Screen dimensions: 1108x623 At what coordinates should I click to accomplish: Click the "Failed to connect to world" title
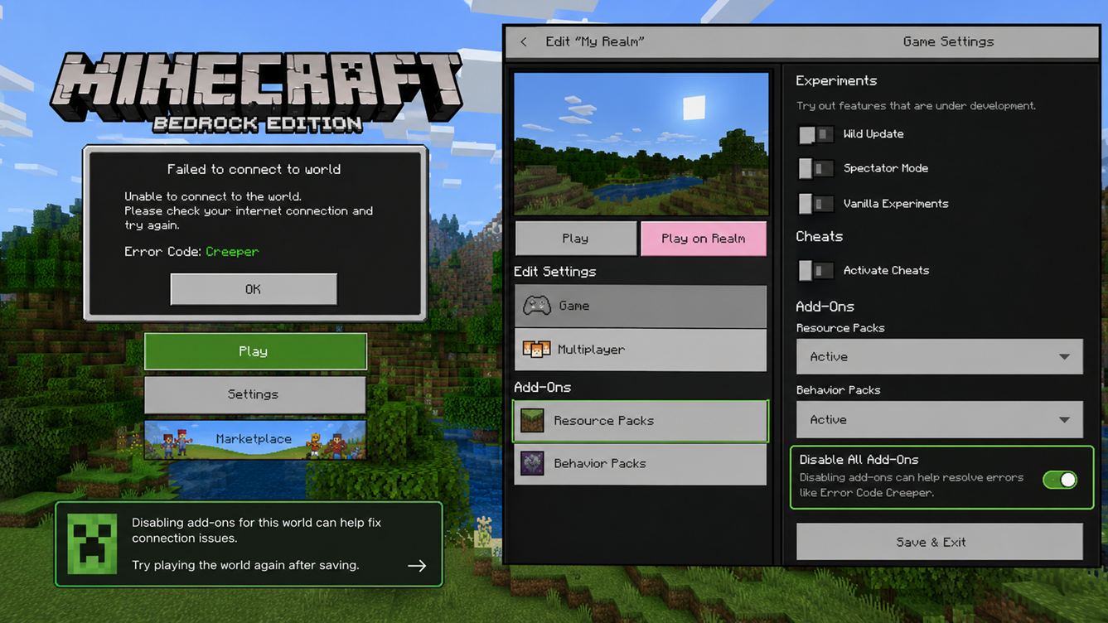[x=254, y=169]
